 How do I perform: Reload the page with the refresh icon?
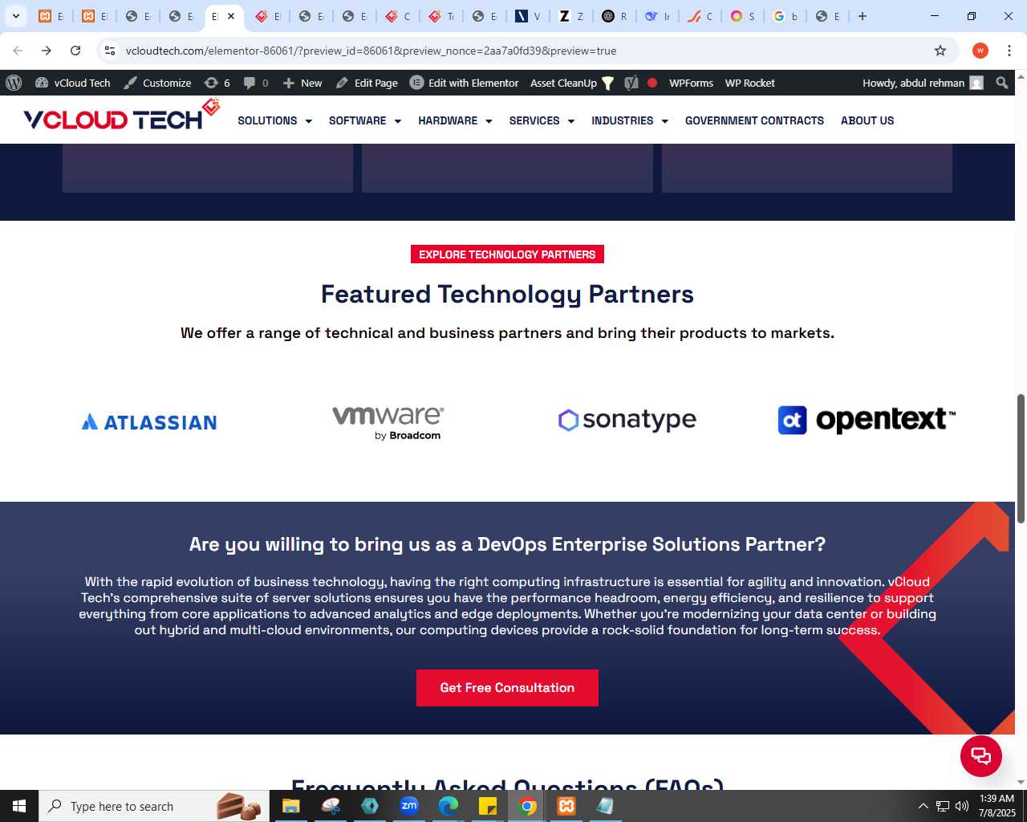(75, 51)
